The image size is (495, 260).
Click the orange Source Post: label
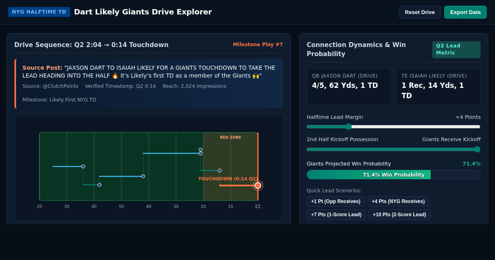click(x=42, y=68)
